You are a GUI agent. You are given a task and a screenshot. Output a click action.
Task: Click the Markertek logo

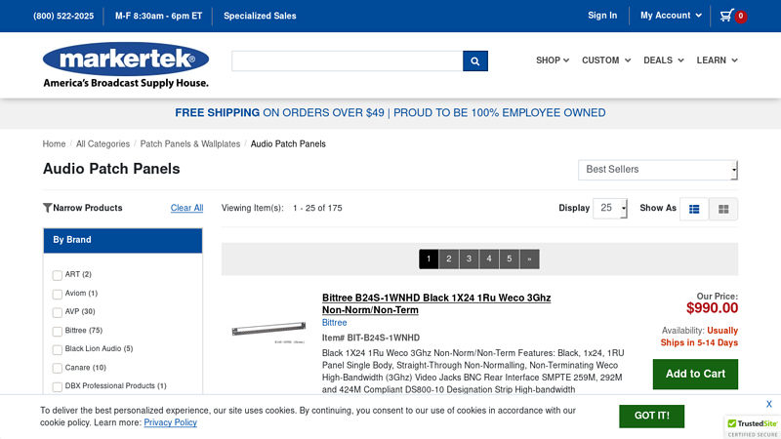126,65
